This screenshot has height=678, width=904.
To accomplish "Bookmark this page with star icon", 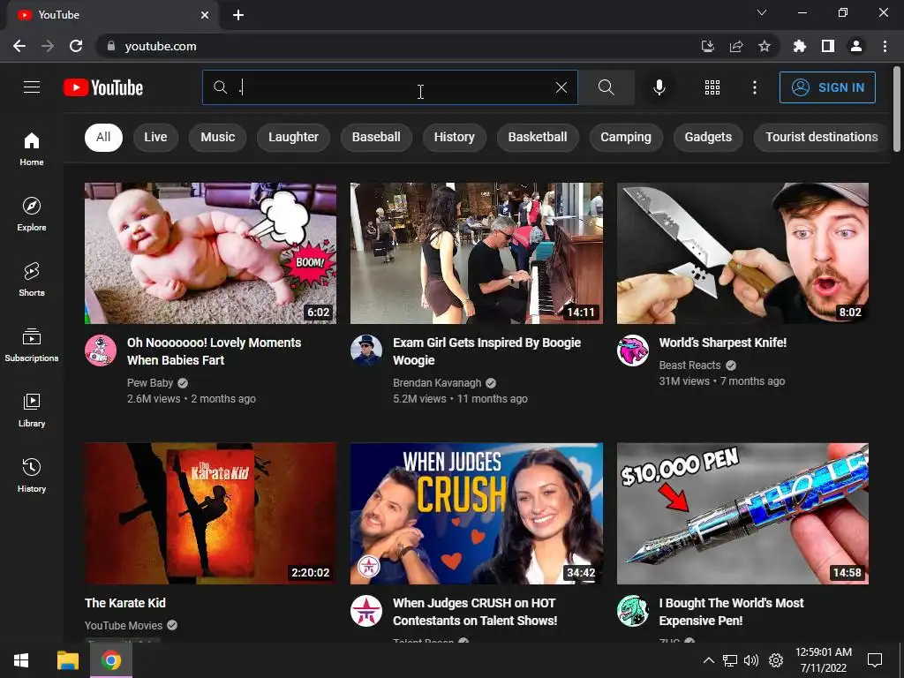I will pos(764,46).
